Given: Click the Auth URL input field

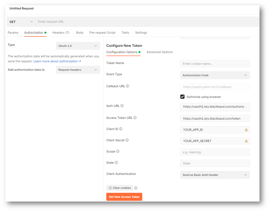Looking at the screenshot, I should pyautogui.click(x=215, y=107).
